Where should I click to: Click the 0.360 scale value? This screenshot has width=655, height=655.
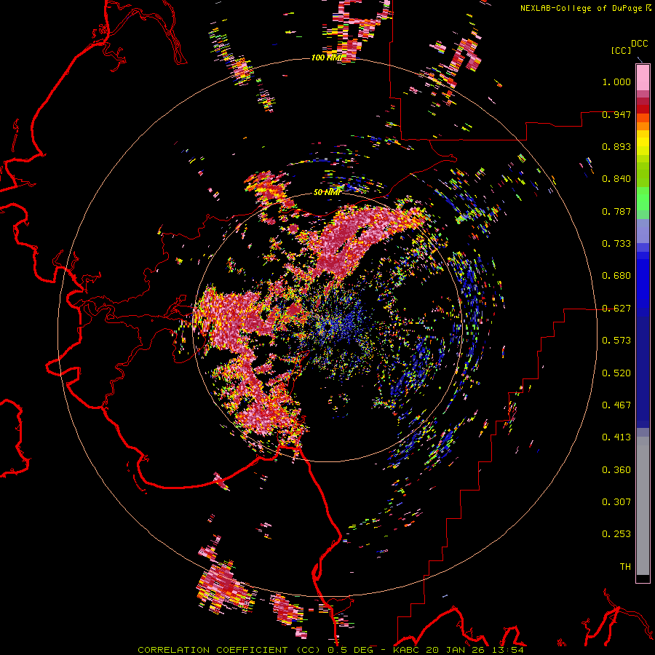click(616, 469)
